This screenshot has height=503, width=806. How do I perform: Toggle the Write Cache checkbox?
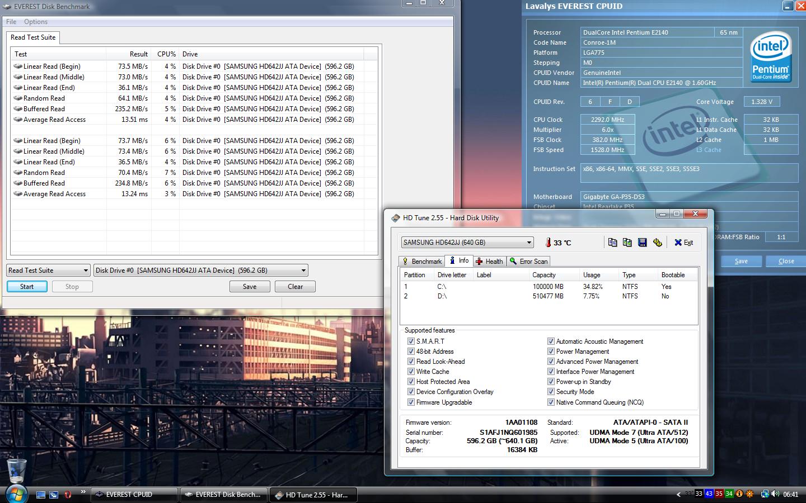(x=411, y=371)
